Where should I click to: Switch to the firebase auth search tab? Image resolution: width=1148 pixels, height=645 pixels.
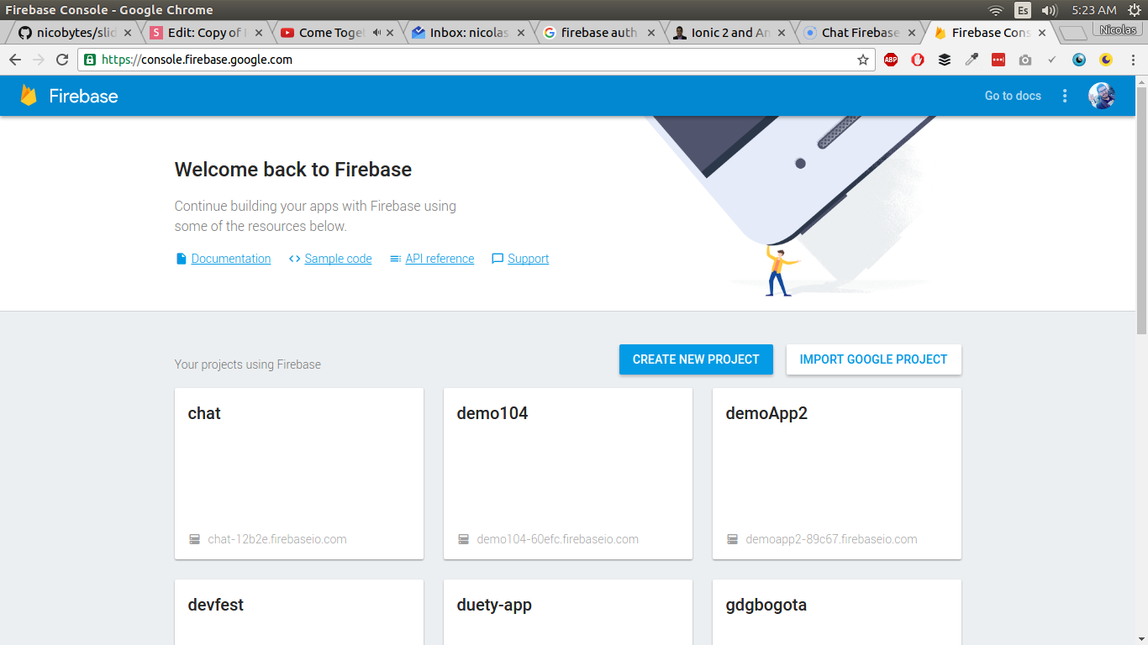[599, 33]
